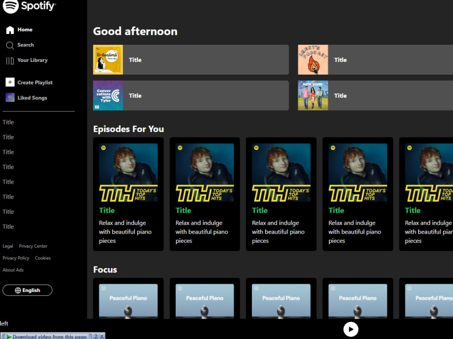
Task: Click the Legal link
Action: tap(8, 246)
